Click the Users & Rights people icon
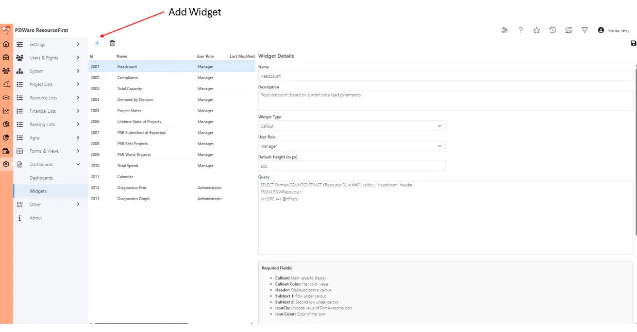 point(20,58)
